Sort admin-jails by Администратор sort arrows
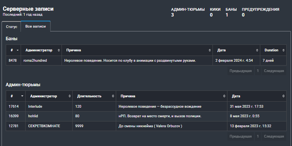This screenshot has height=146, width=292. pyautogui.click(x=70, y=96)
